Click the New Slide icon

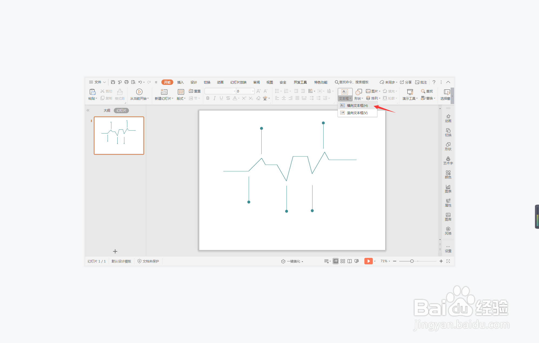point(164,92)
